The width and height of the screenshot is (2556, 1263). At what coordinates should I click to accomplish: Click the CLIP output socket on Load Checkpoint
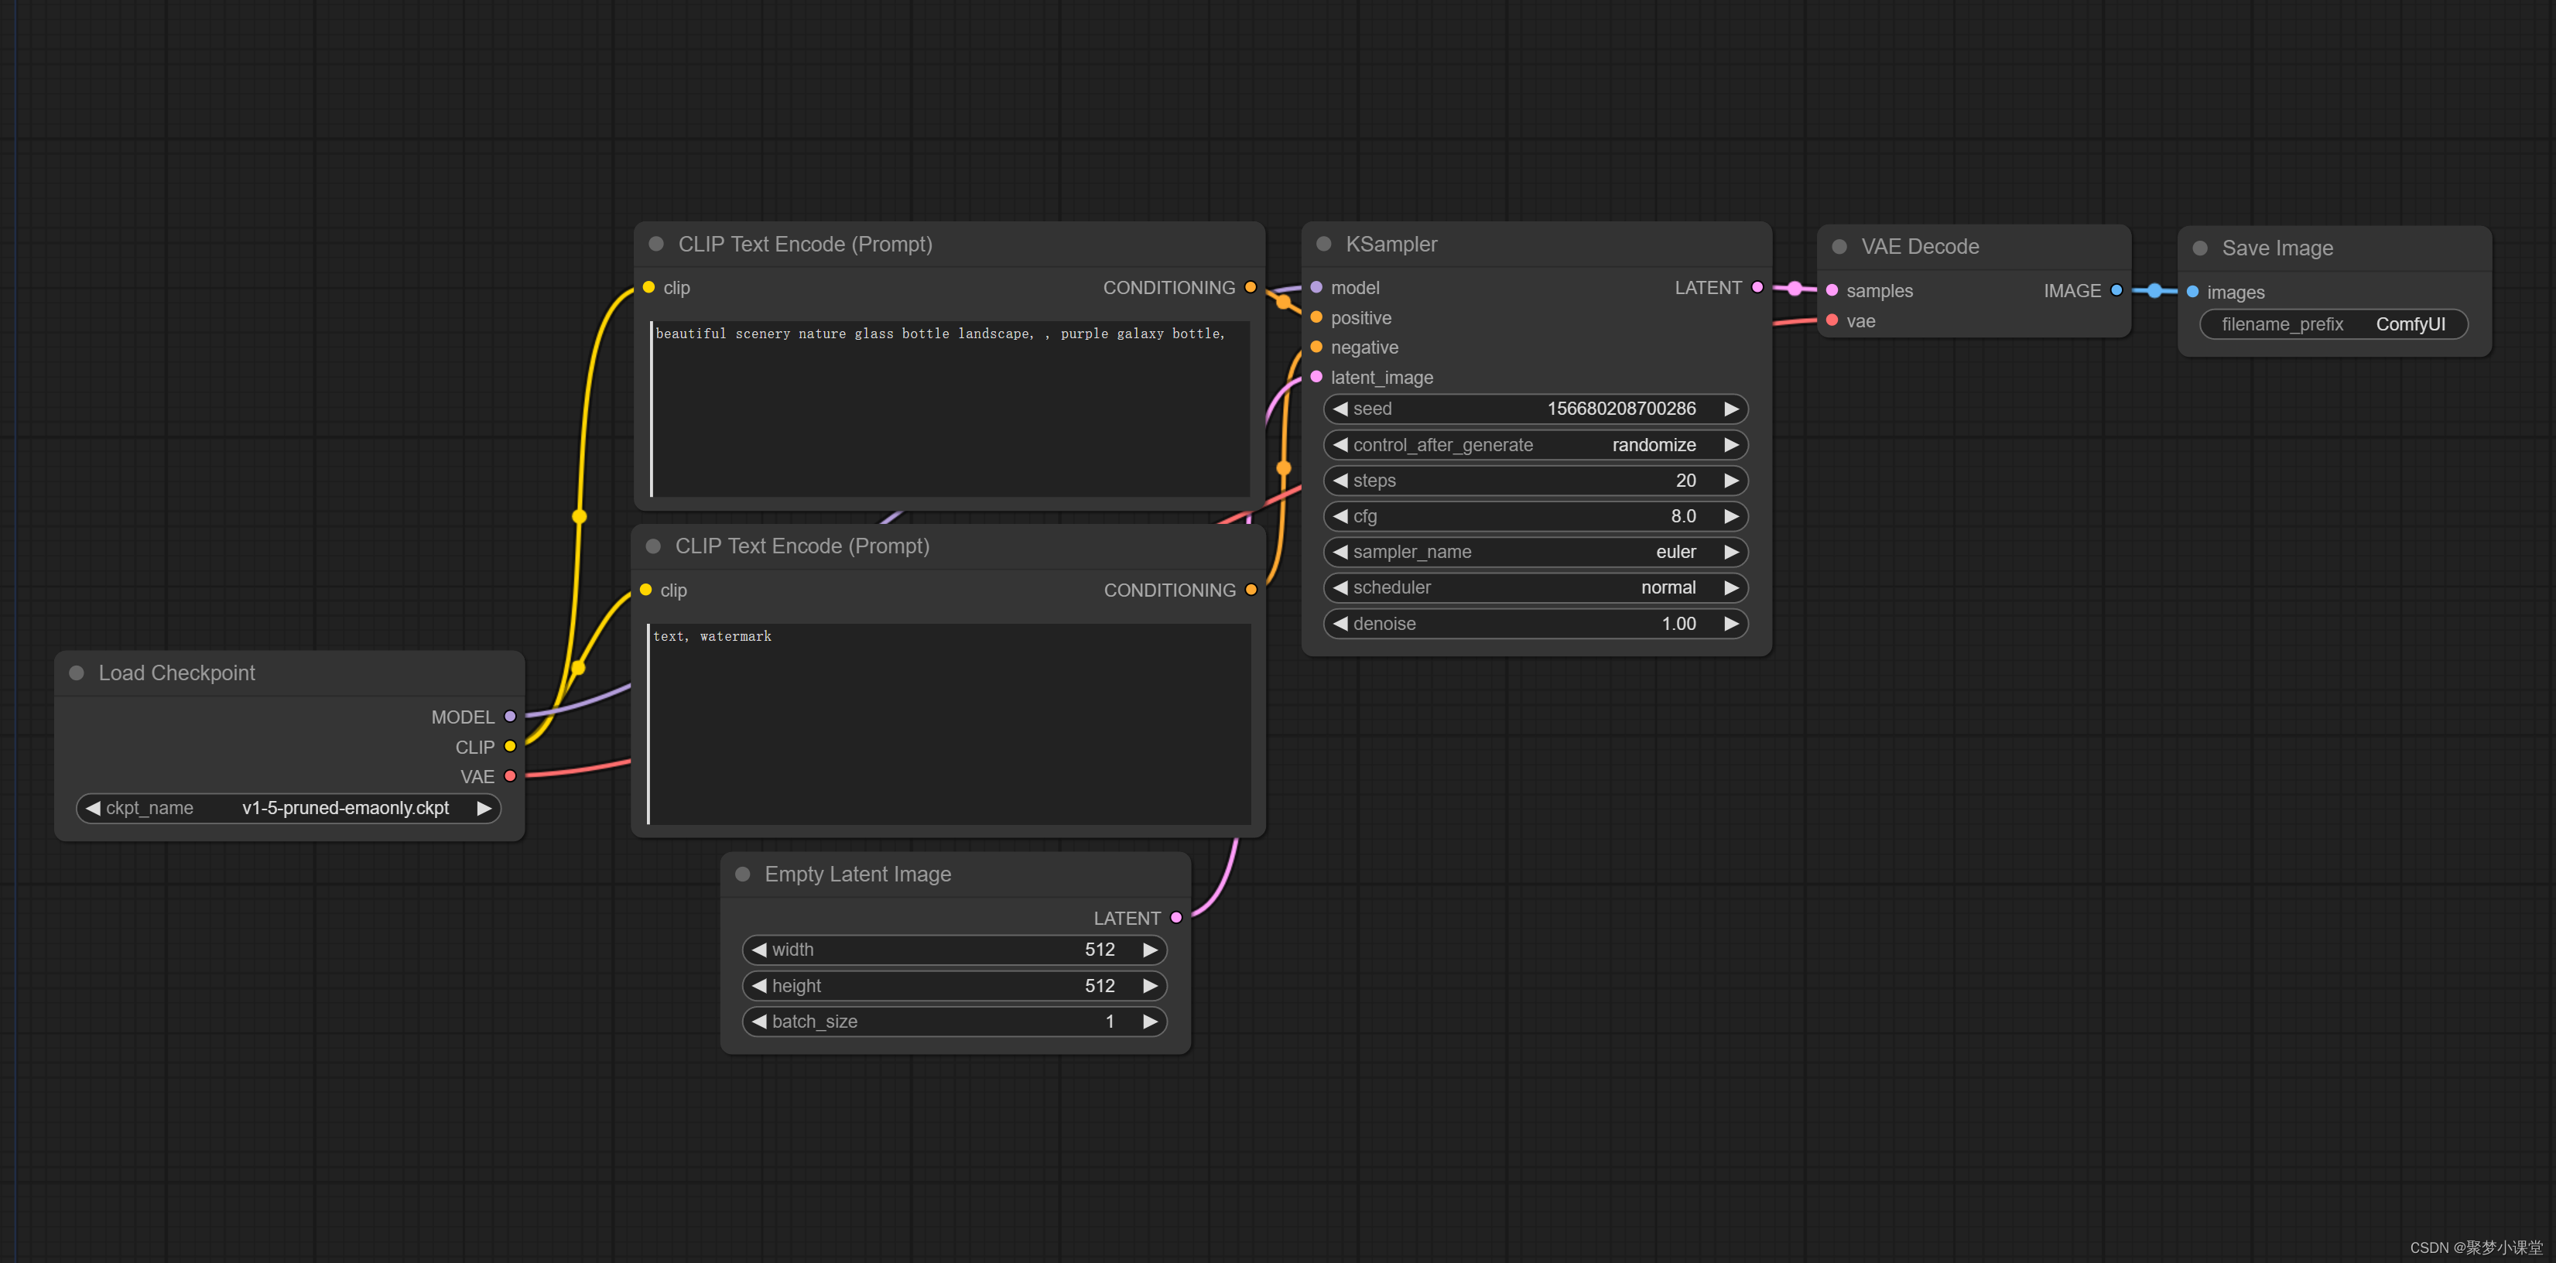click(x=510, y=746)
